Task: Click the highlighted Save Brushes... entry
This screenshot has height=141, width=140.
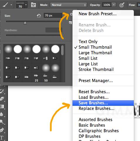Action: (x=103, y=103)
